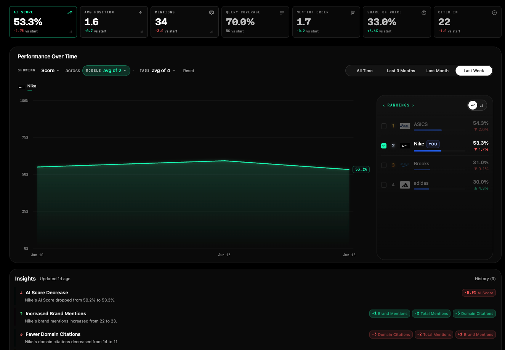
Task: Select the Mention Order metric card
Action: pyautogui.click(x=326, y=22)
